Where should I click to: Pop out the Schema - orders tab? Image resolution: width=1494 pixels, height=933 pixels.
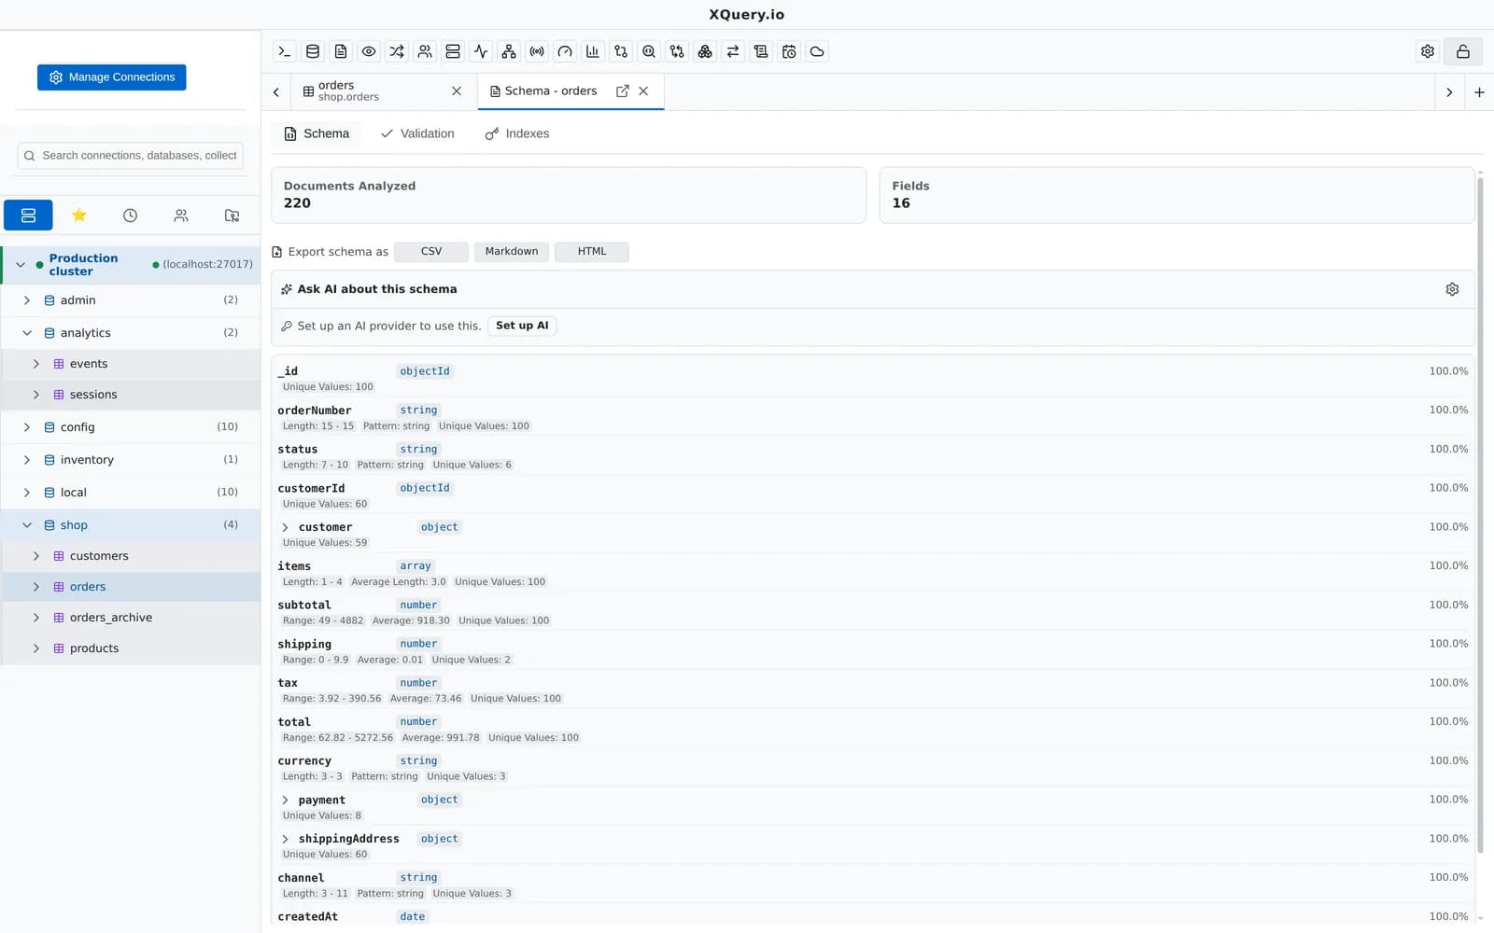pyautogui.click(x=623, y=91)
